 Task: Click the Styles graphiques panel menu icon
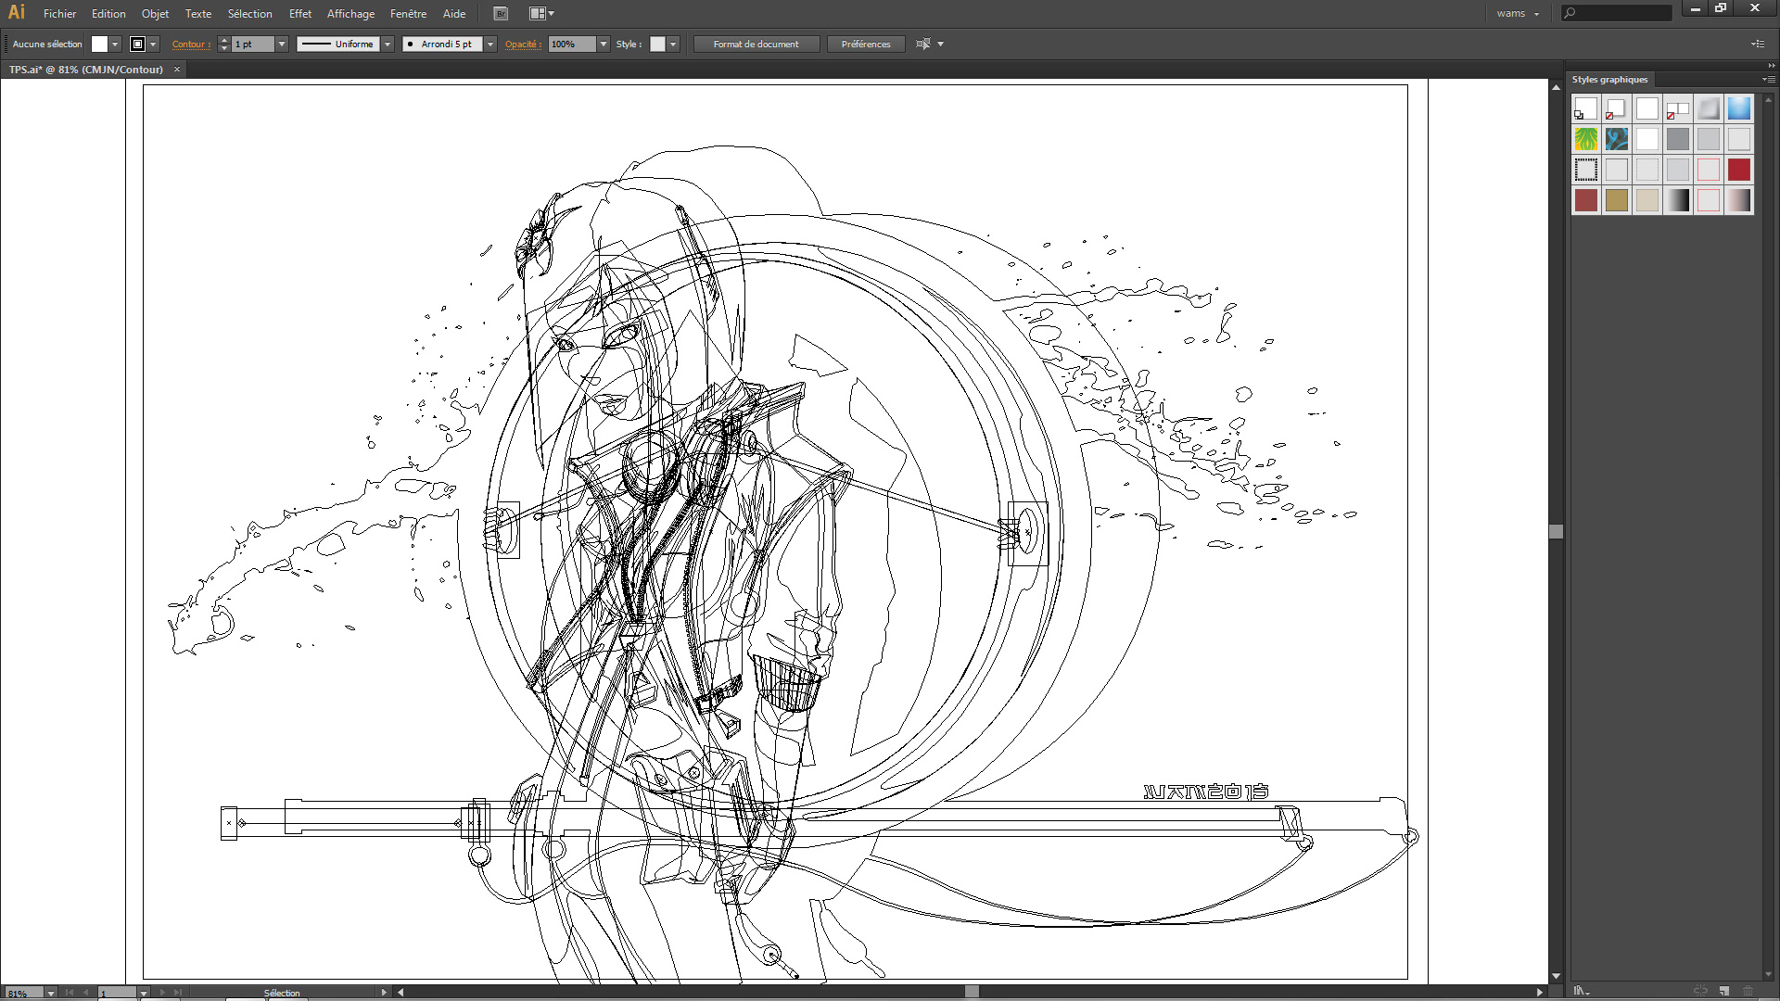coord(1768,80)
